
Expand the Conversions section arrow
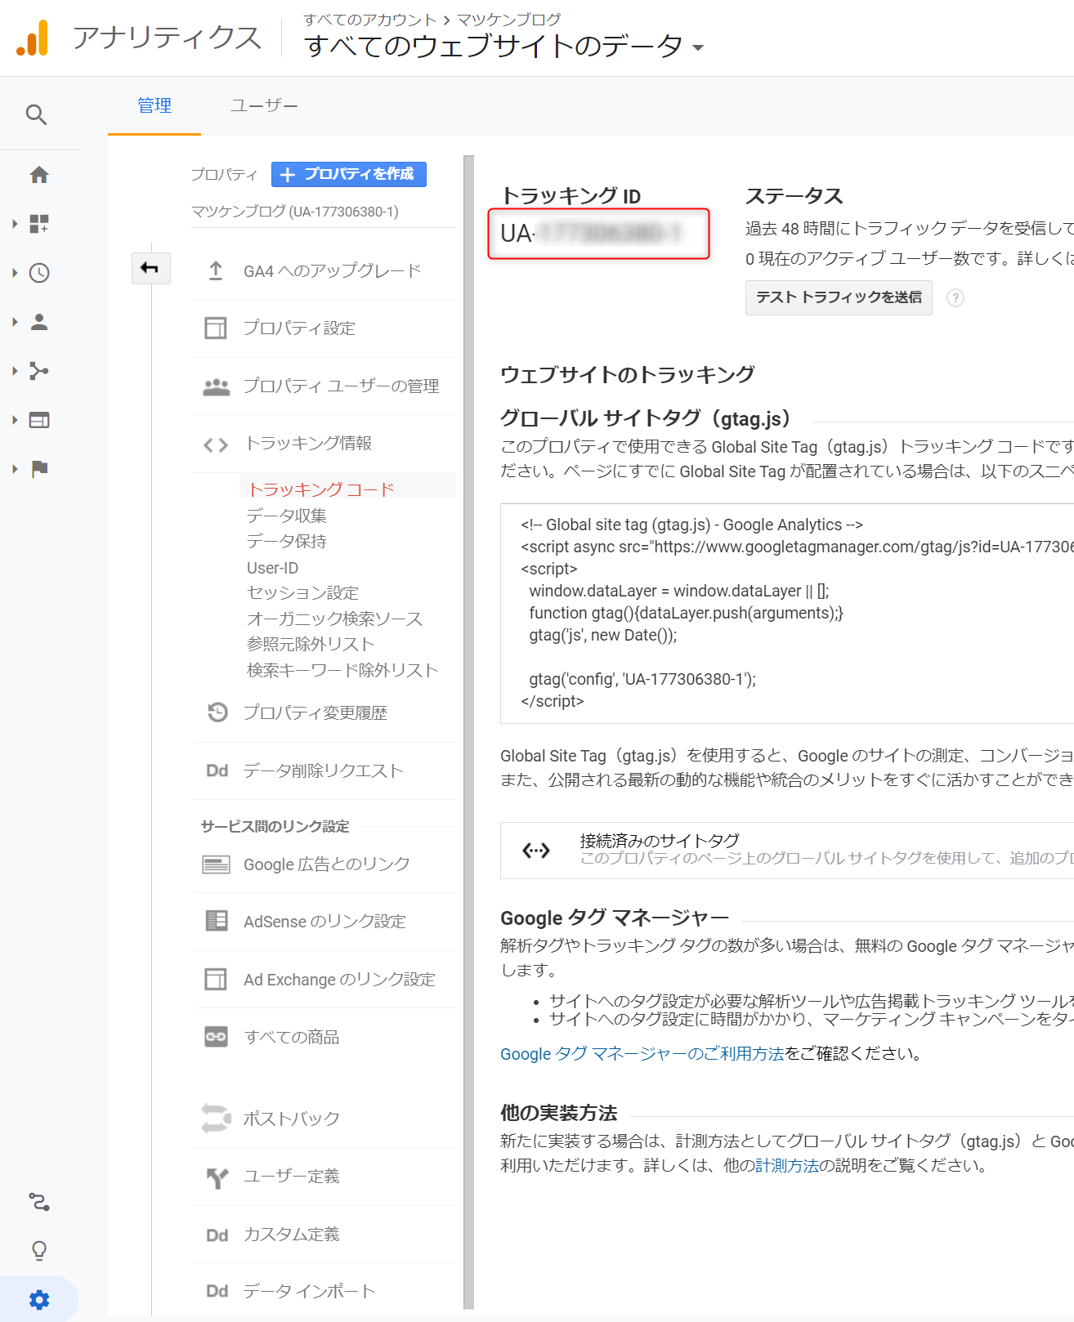(x=15, y=469)
